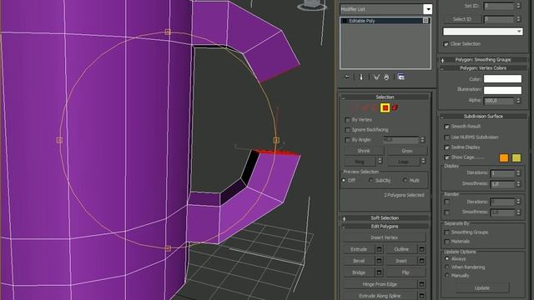This screenshot has height=300, width=534.
Task: Enable By Vertex checkbox
Action: [x=348, y=120]
